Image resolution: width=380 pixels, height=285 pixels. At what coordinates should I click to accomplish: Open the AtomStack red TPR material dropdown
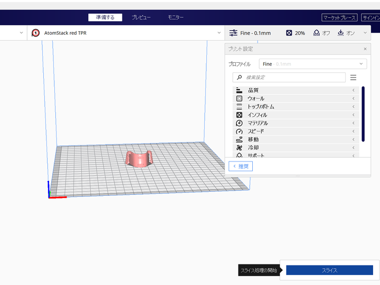126,33
